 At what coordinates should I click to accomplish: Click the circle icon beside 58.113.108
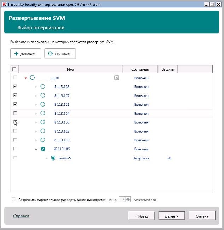tap(43, 86)
